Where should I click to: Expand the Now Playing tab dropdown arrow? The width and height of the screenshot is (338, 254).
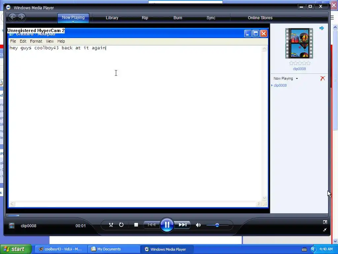73,22
